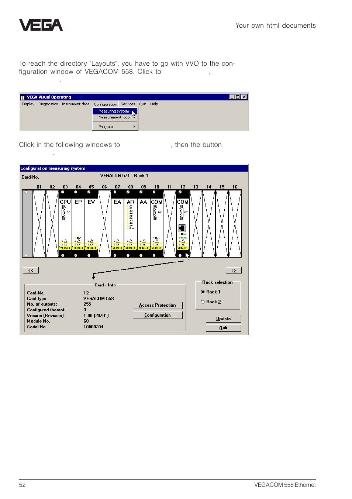This screenshot has width=352, height=499.
Task: Maximize the VEGA Visual Operating window
Action: click(238, 97)
